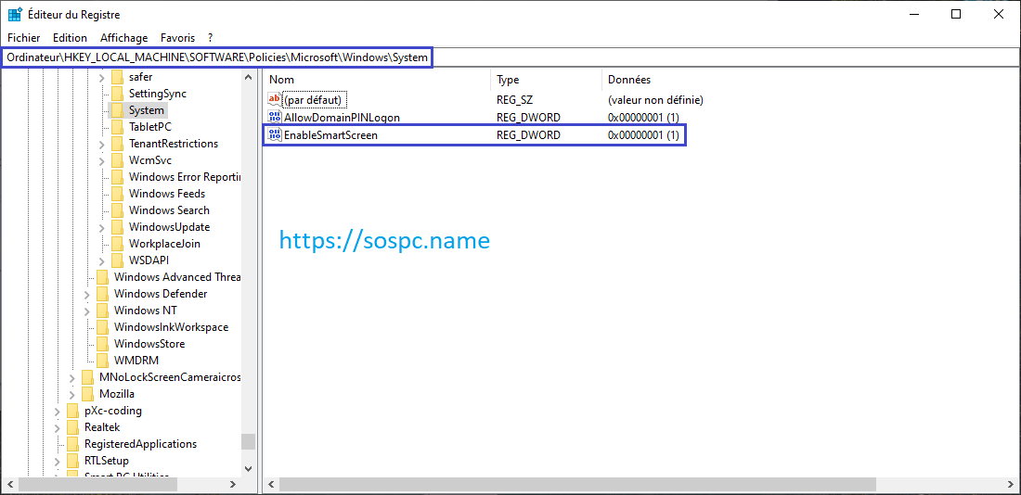This screenshot has height=495, width=1021.
Task: Click the AllowDomainPINLogon DWORD value icon
Action: [x=274, y=118]
